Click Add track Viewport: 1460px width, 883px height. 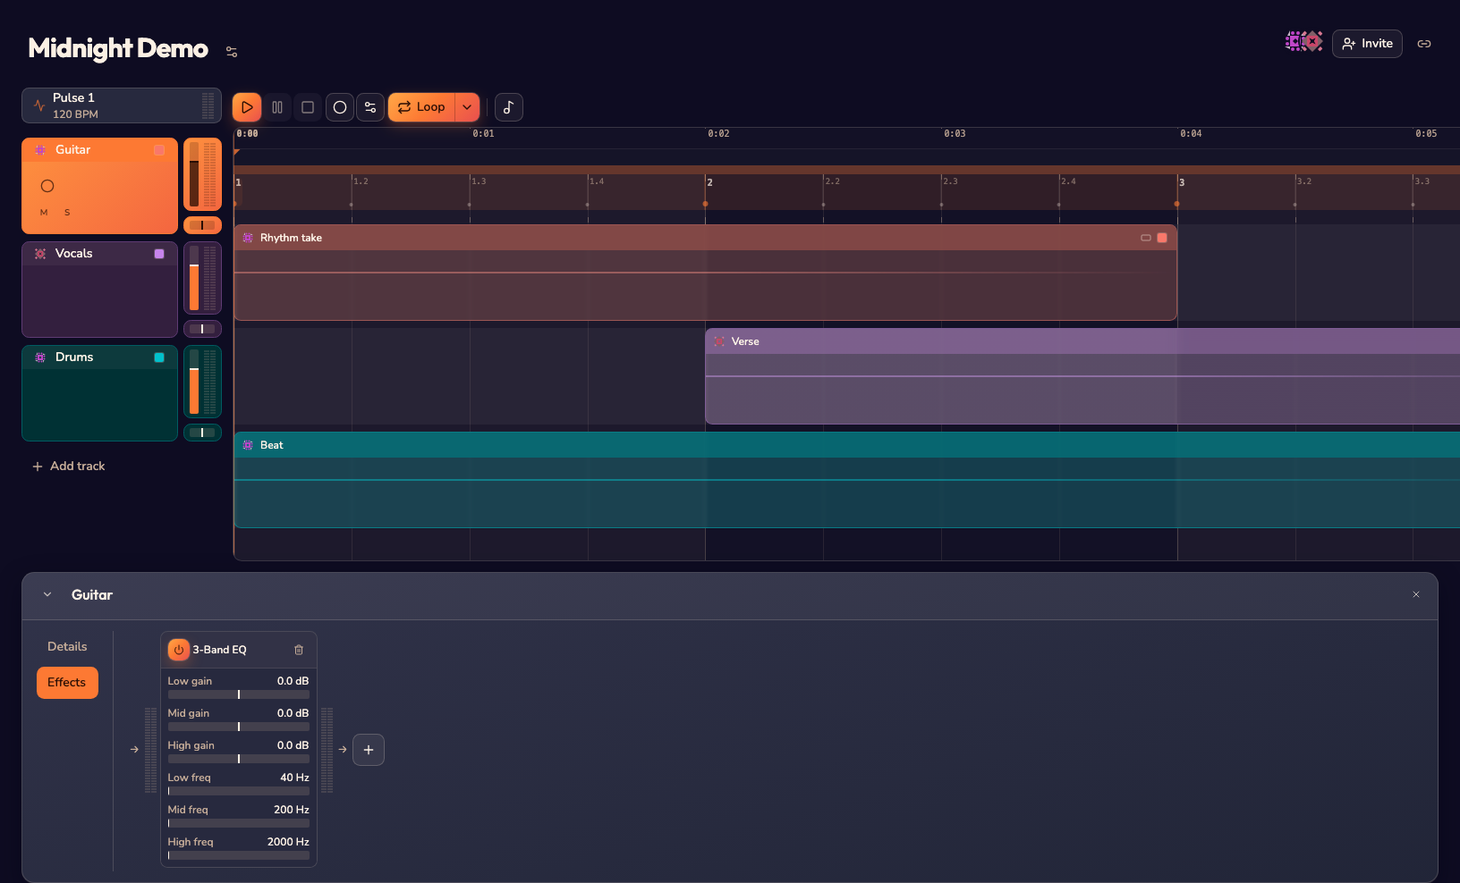coord(69,467)
